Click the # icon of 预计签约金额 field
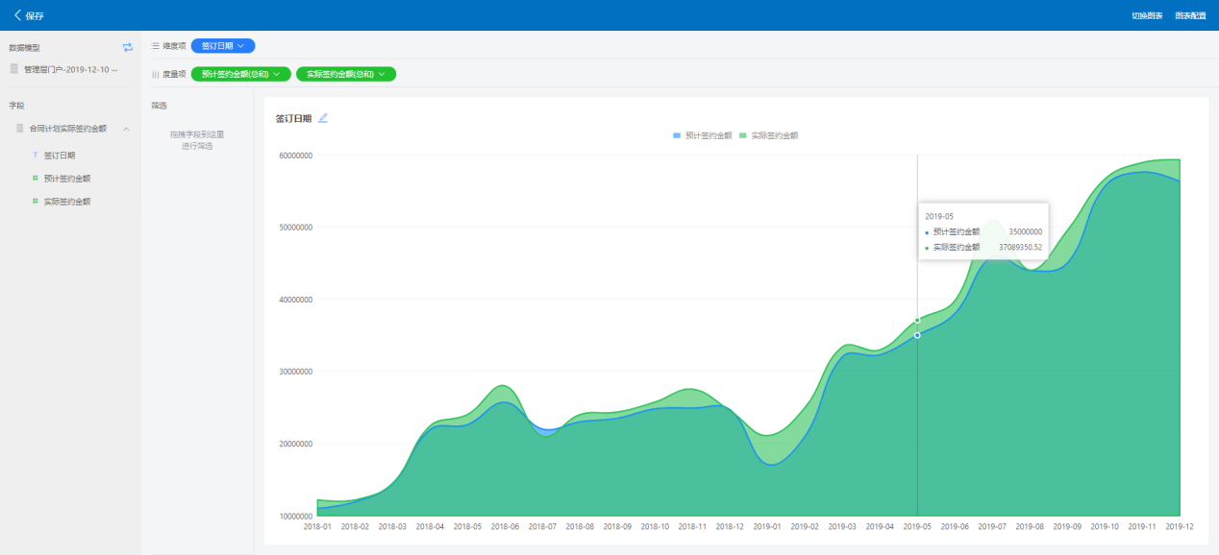The image size is (1219, 555). pos(36,178)
